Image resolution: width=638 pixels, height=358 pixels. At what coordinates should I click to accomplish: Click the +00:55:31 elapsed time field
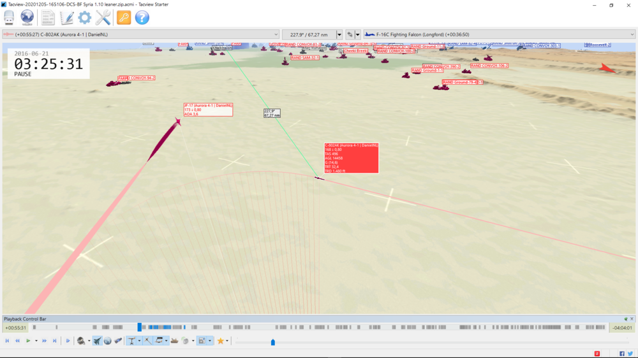tap(15, 327)
